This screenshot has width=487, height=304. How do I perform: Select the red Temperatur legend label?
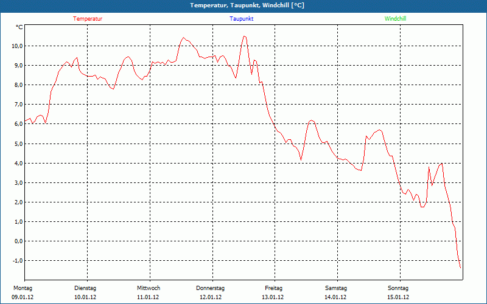[x=88, y=19]
